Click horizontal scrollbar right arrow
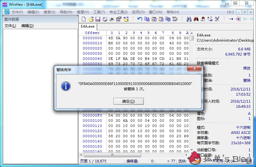Image resolution: width=256 pixels, height=167 pixels. [x=187, y=155]
